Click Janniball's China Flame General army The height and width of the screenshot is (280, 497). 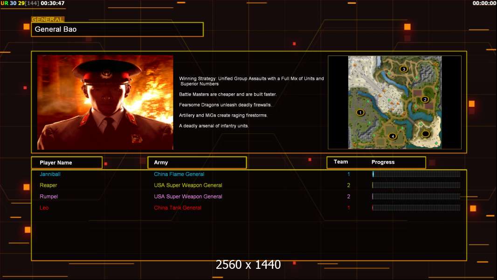[179, 174]
